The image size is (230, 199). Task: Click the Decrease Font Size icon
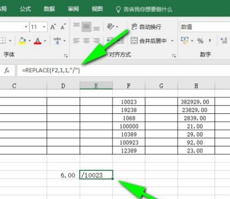coord(63,27)
